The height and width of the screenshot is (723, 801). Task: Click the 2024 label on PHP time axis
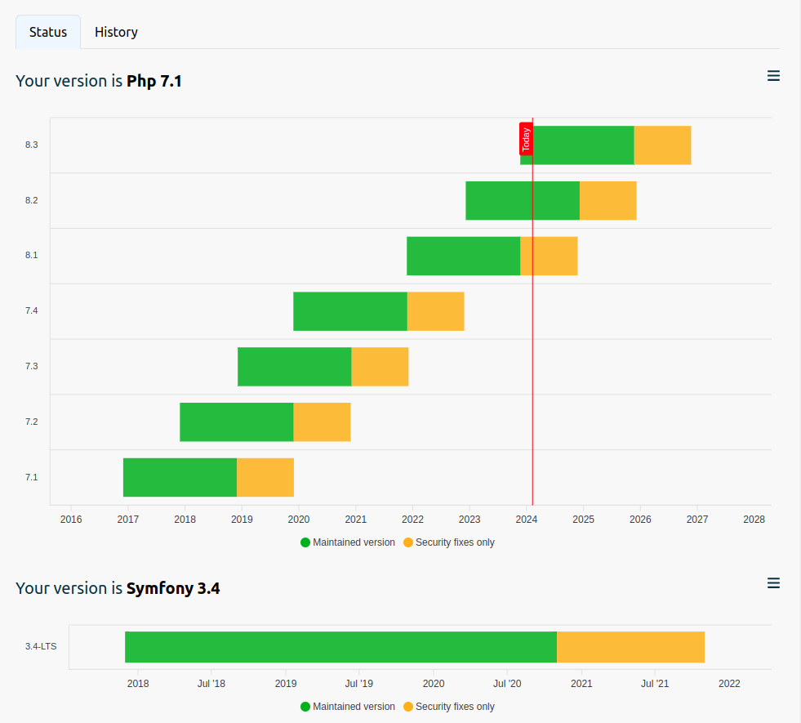[526, 519]
